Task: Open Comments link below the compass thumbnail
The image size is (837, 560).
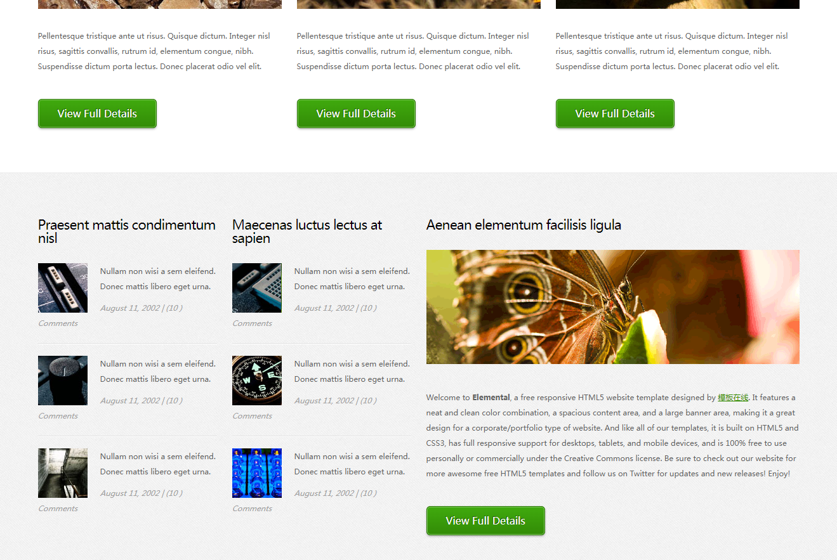Action: [252, 416]
